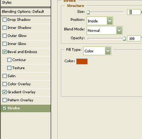Open the Outer Glow settings row
The height and width of the screenshot is (139, 142).
26,36
